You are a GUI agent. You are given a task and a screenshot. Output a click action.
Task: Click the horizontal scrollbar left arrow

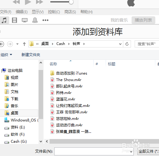pyautogui.click(x=47, y=142)
